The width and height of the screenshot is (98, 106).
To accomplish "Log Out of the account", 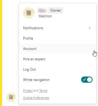I will tap(58, 69).
